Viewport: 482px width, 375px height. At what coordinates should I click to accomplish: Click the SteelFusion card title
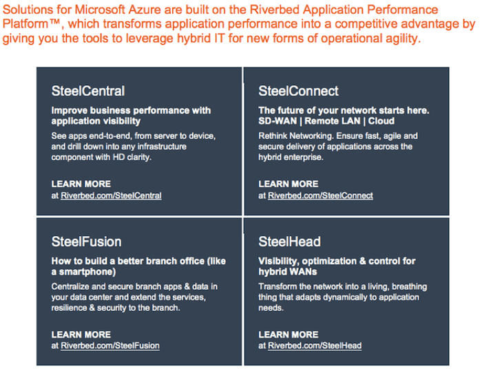86,242
